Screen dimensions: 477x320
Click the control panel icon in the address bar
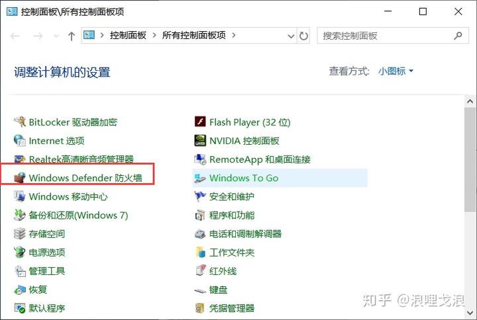coord(89,35)
